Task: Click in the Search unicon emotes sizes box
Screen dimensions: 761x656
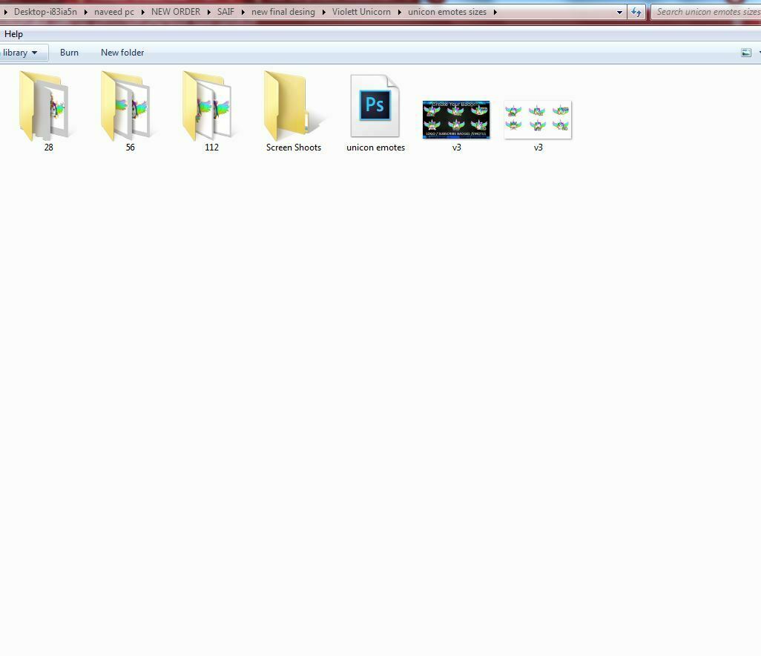Action: coord(706,12)
